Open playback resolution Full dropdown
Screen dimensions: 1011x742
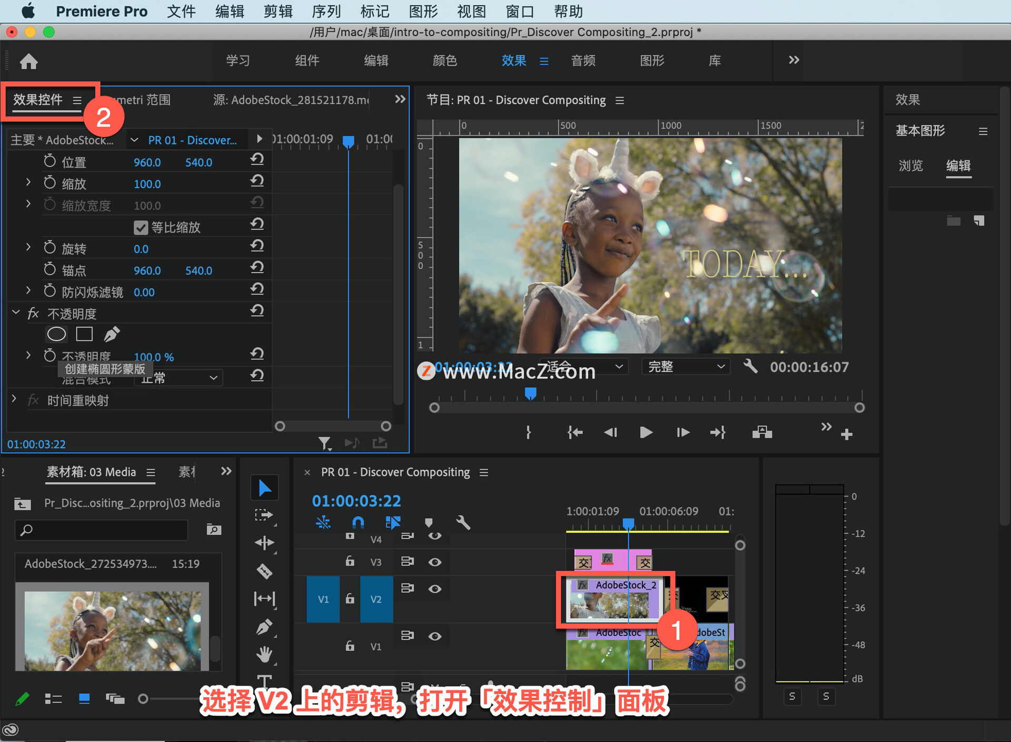point(686,366)
